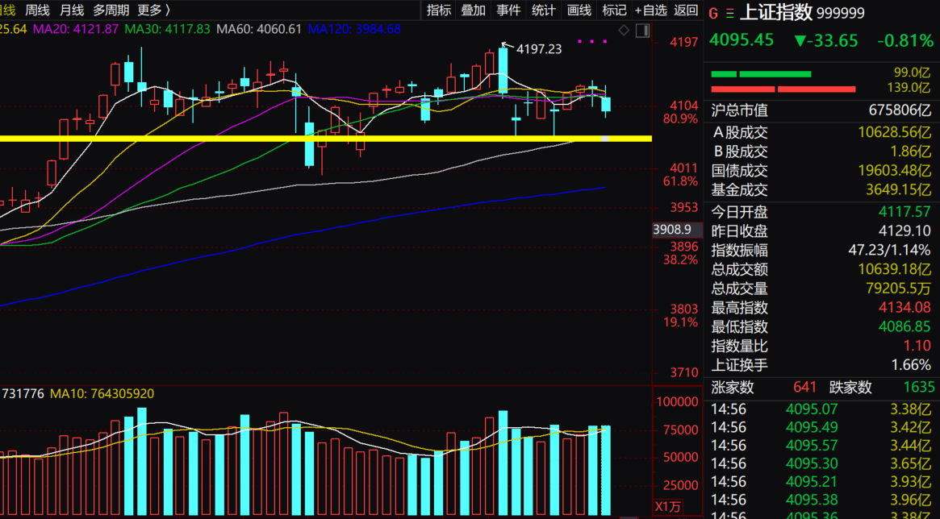Select the tick row priced 4095.30
The width and height of the screenshot is (940, 519).
click(x=821, y=463)
